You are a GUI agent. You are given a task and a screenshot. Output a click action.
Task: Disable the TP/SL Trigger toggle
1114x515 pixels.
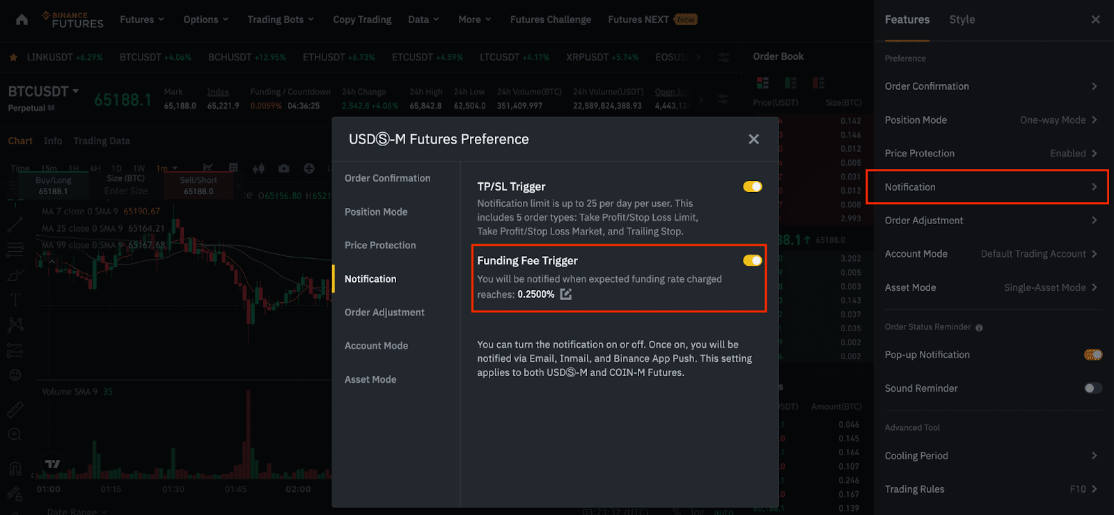(x=752, y=187)
